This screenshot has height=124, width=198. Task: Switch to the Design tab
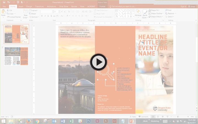point(29,6)
